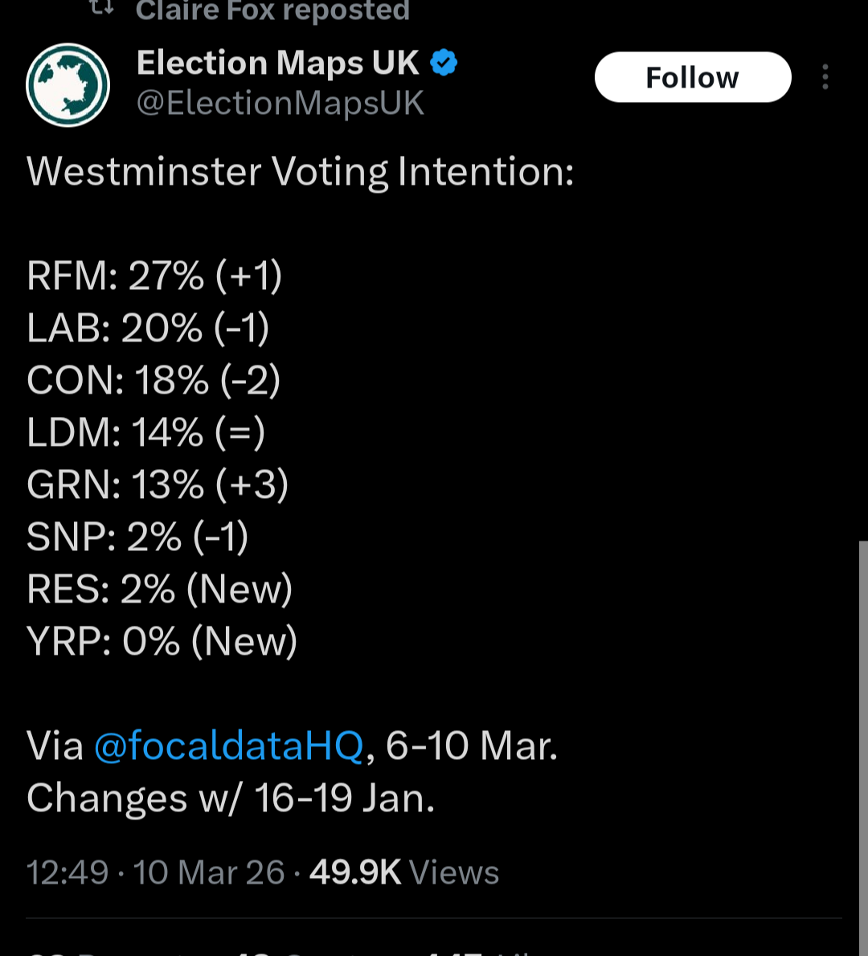The height and width of the screenshot is (956, 868).
Task: Click the repost arrows icon at top
Action: 101,8
